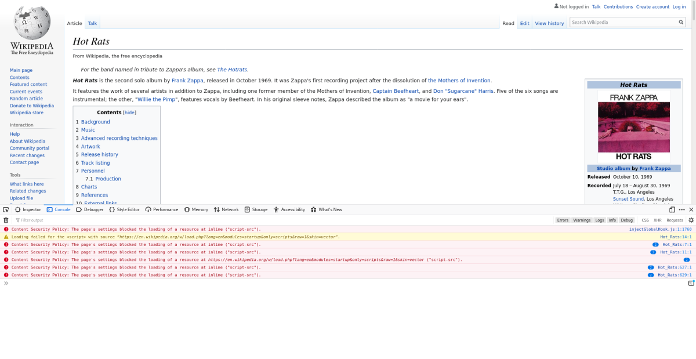696x359 pixels.
Task: Click the Loading failed warning message row
Action: click(x=348, y=237)
